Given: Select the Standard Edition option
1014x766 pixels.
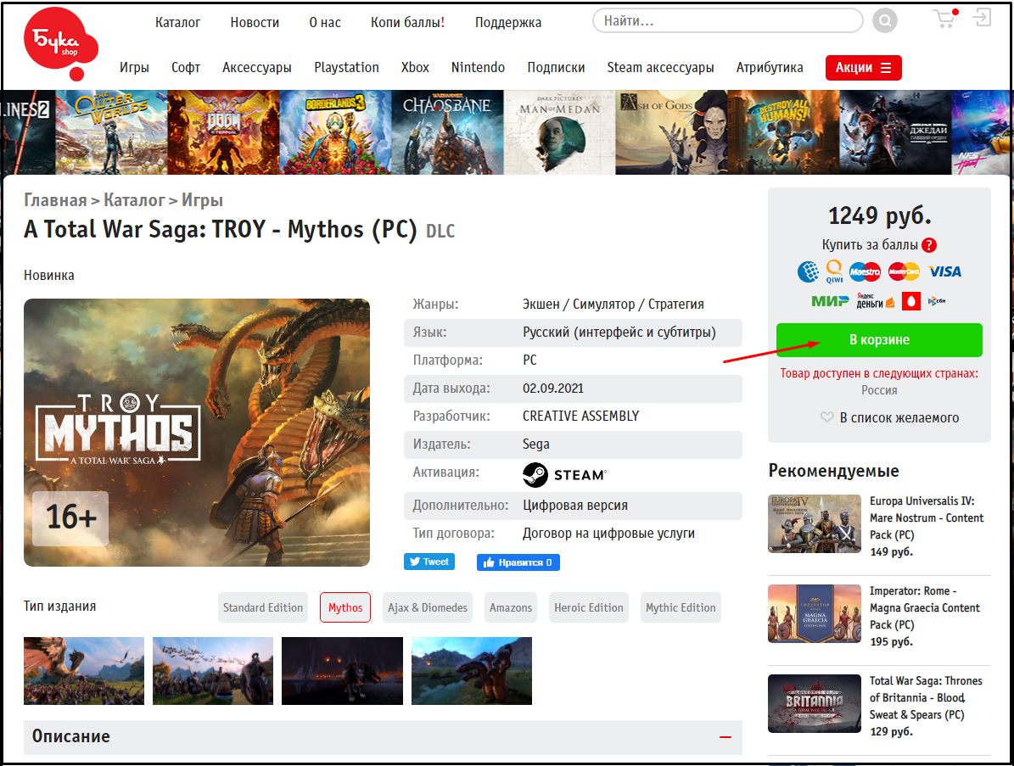Looking at the screenshot, I should tap(262, 607).
